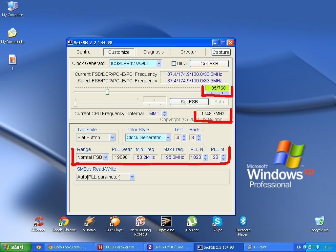
Task: Switch to the CPU-Z 874.53 MHz taskbar window
Action: pyautogui.click(x=168, y=247)
